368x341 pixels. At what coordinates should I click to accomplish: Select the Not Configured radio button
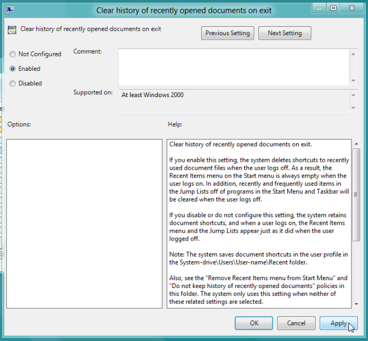pyautogui.click(x=12, y=54)
